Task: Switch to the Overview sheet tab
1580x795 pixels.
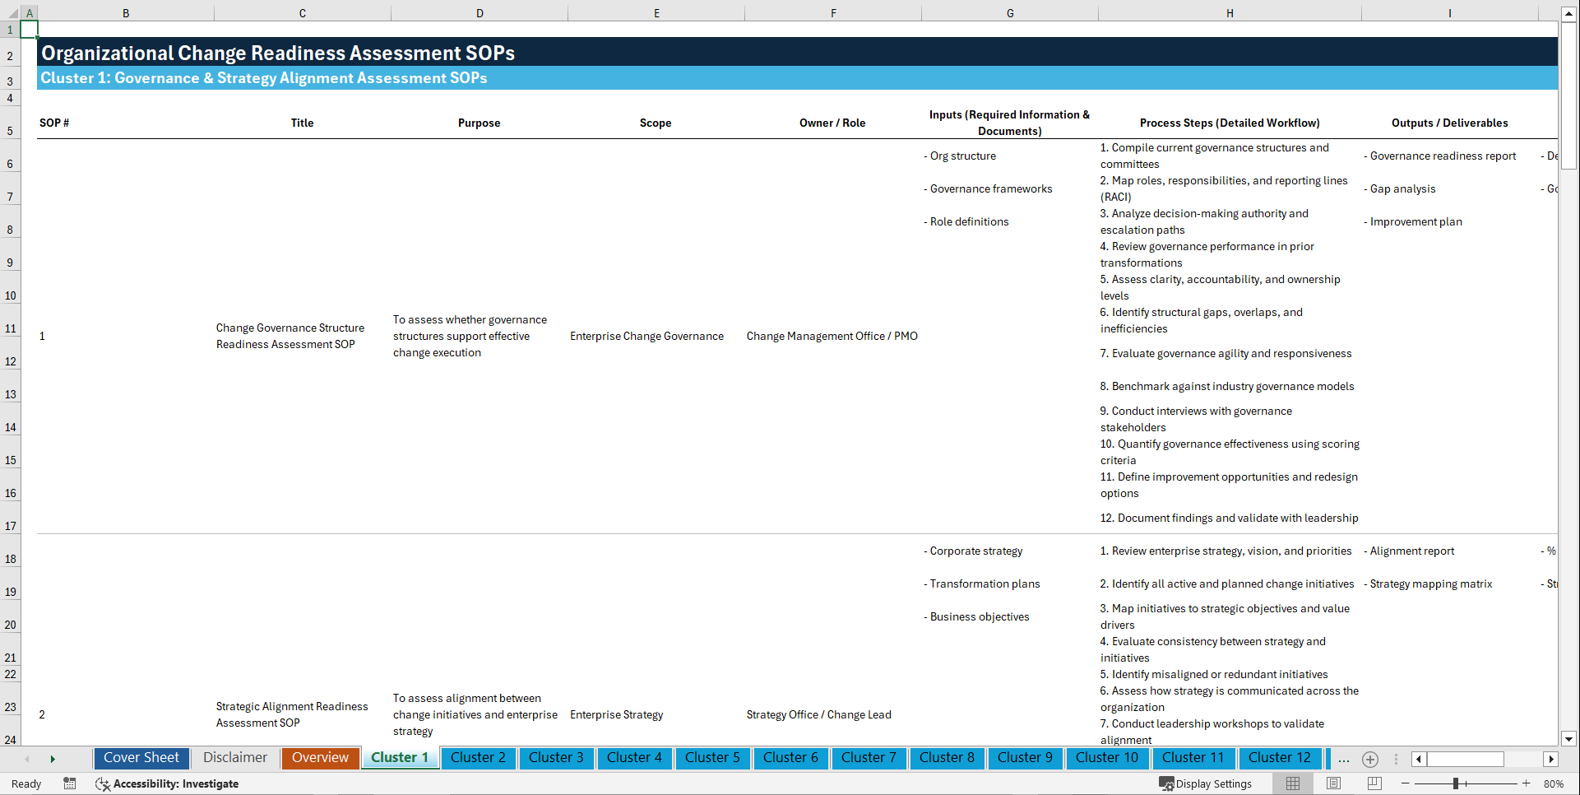Action: tap(320, 758)
